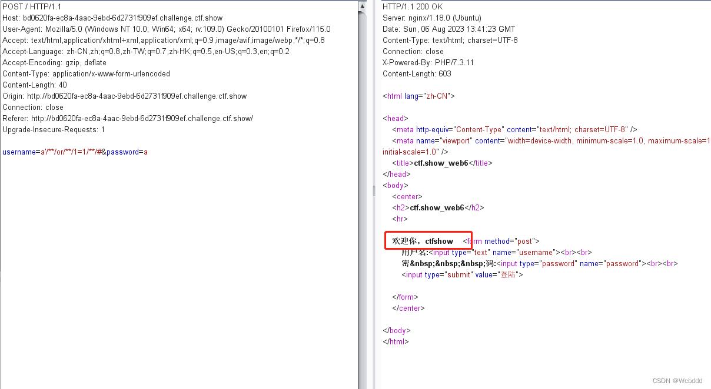Viewport: 711px width, 389px height.
Task: Click the h2 ctf.show_web6 heading line
Action: pyautogui.click(x=438, y=207)
